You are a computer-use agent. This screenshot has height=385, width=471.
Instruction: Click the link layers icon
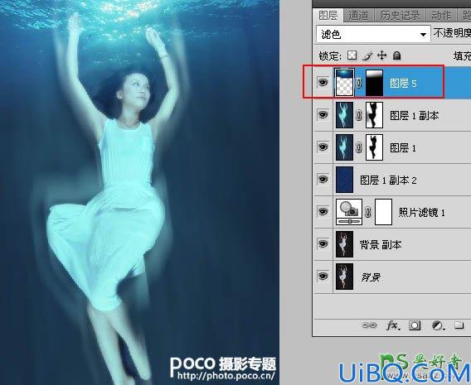369,325
